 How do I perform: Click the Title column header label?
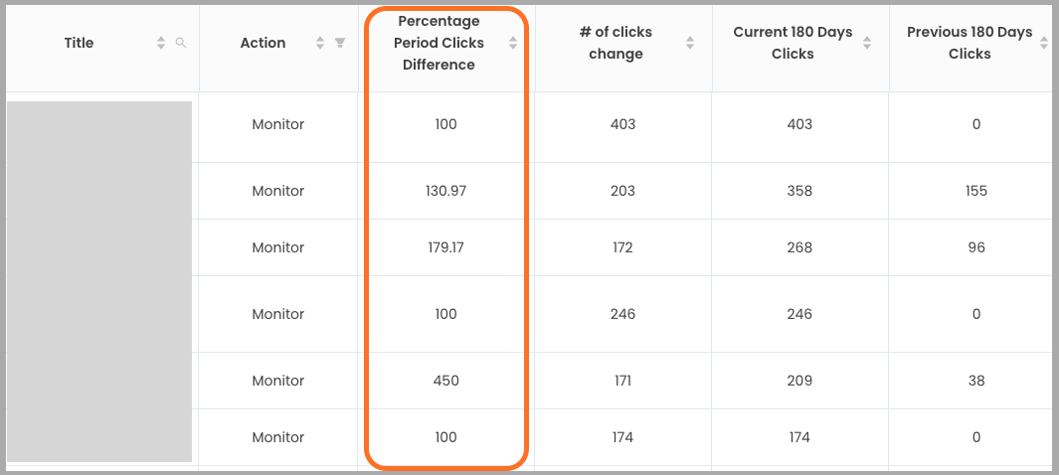[x=79, y=43]
